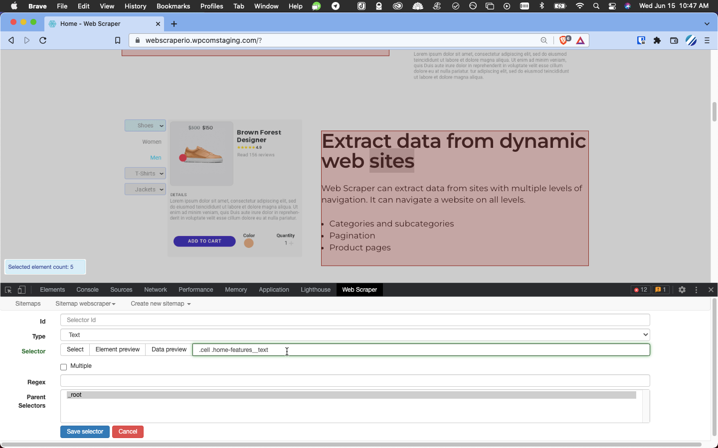Click the Brave Shields lion icon
718x448 pixels.
pos(563,40)
